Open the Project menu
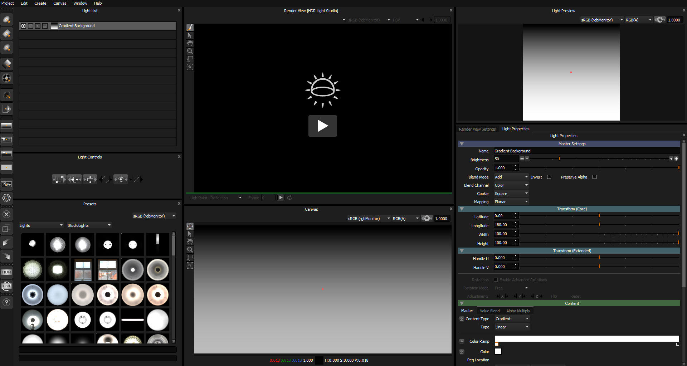687x366 pixels. tap(8, 3)
